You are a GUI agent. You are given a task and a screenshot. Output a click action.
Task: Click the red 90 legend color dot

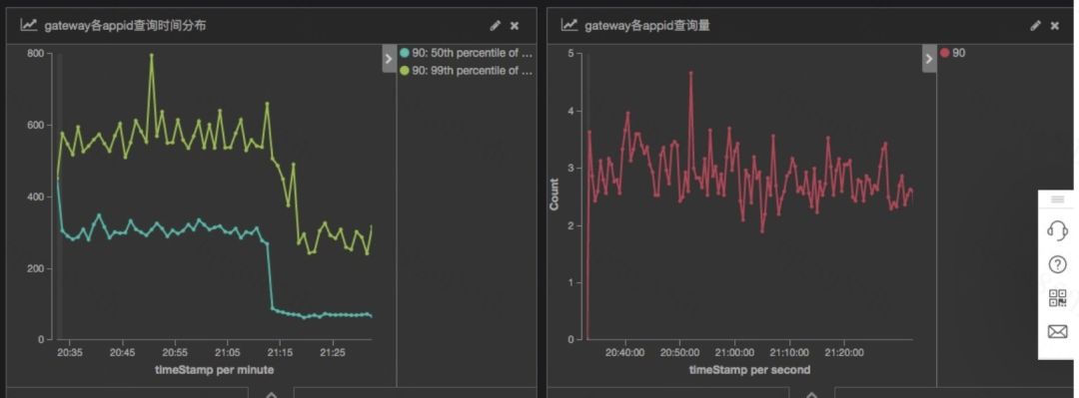click(x=945, y=53)
